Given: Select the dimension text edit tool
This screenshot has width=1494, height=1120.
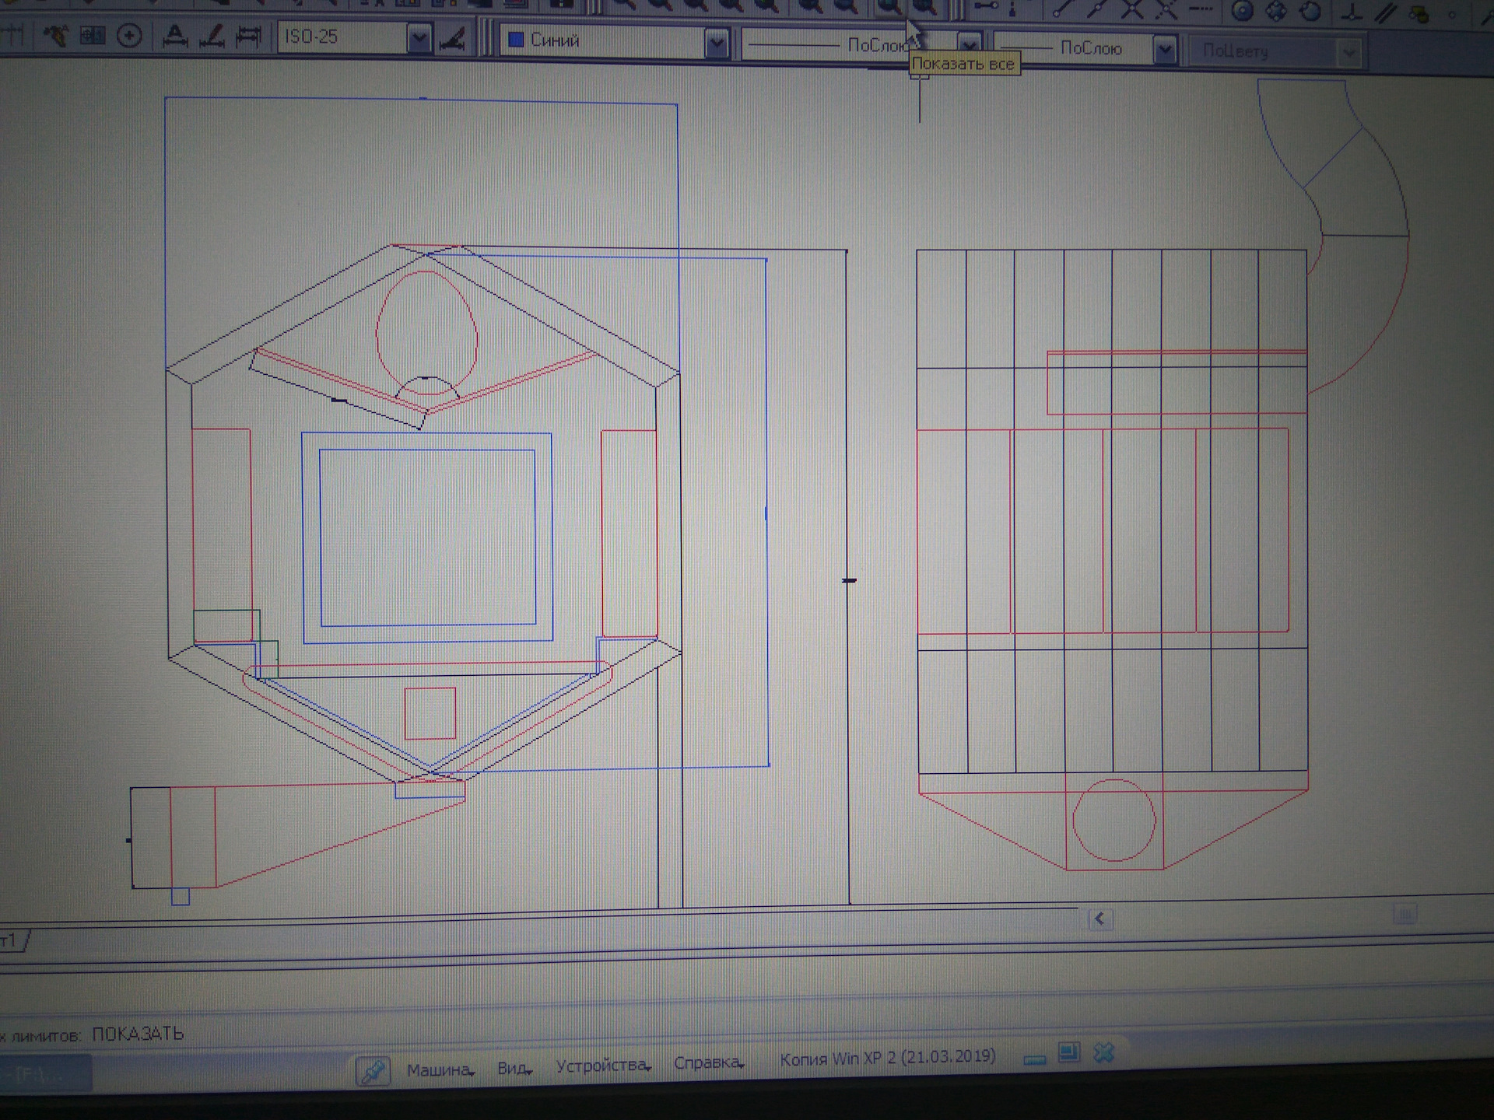Looking at the screenshot, I should [x=212, y=36].
